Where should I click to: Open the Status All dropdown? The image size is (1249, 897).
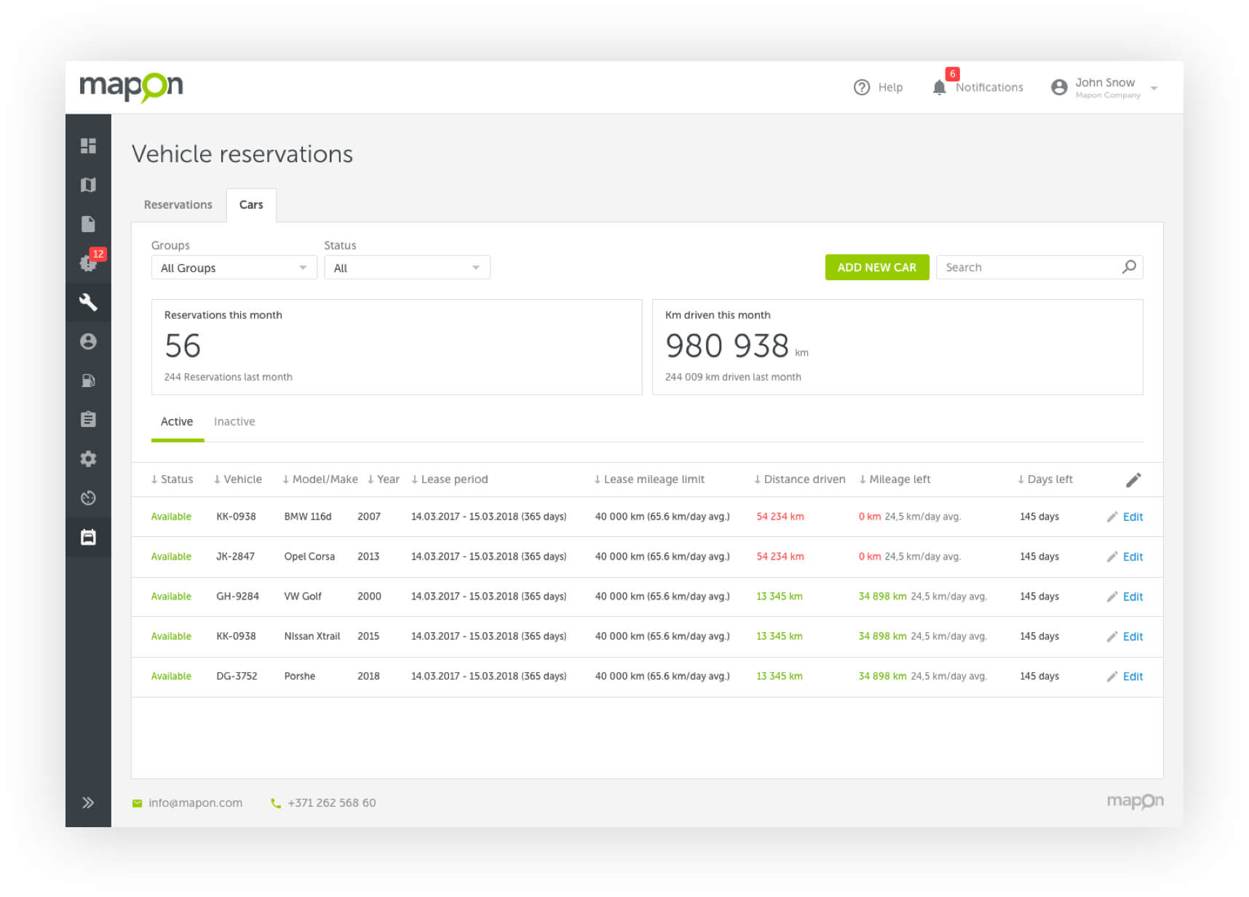point(407,268)
